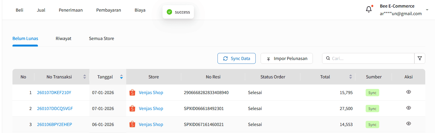
Task: Click the Impor Pelunasan button
Action: [287, 59]
